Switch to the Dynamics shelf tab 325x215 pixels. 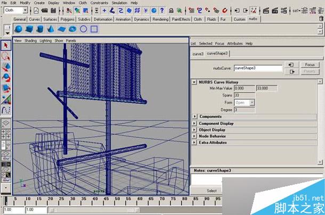coord(141,19)
